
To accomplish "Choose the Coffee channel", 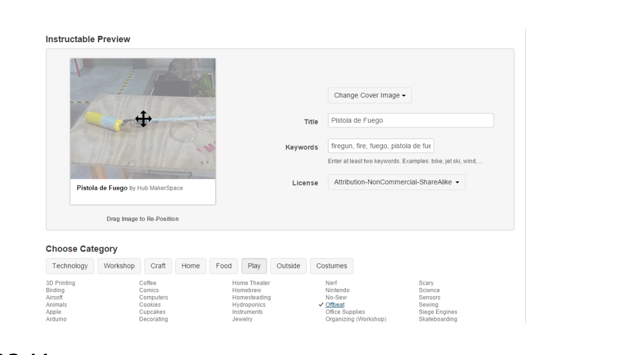I will (x=148, y=283).
